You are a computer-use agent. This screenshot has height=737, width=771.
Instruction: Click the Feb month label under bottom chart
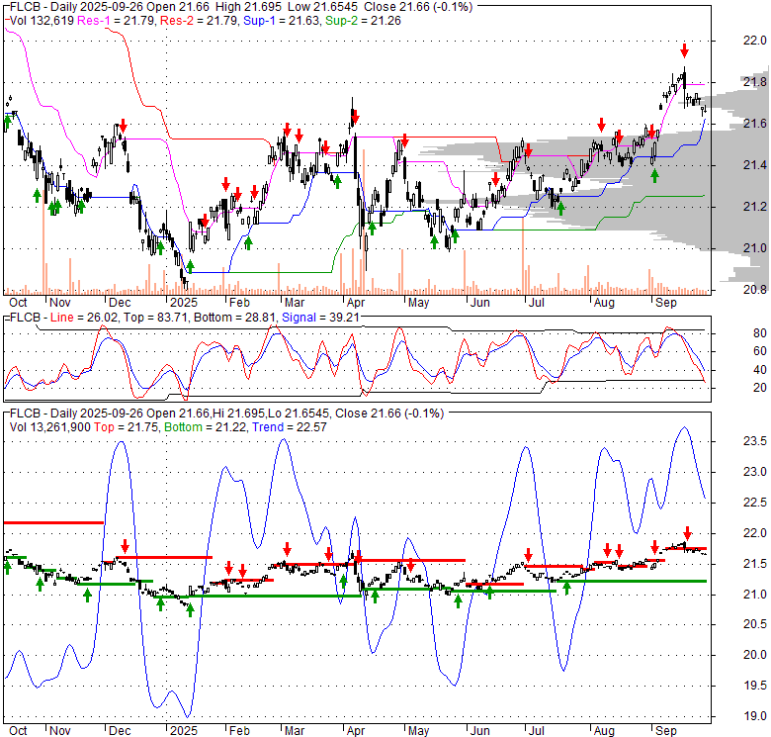[x=239, y=731]
